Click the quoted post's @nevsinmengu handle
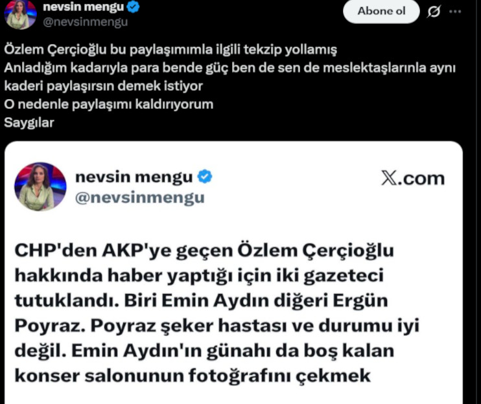The width and height of the screenshot is (481, 404). tap(140, 197)
